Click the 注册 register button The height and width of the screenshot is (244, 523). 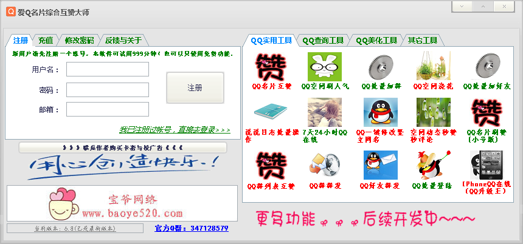click(x=195, y=88)
